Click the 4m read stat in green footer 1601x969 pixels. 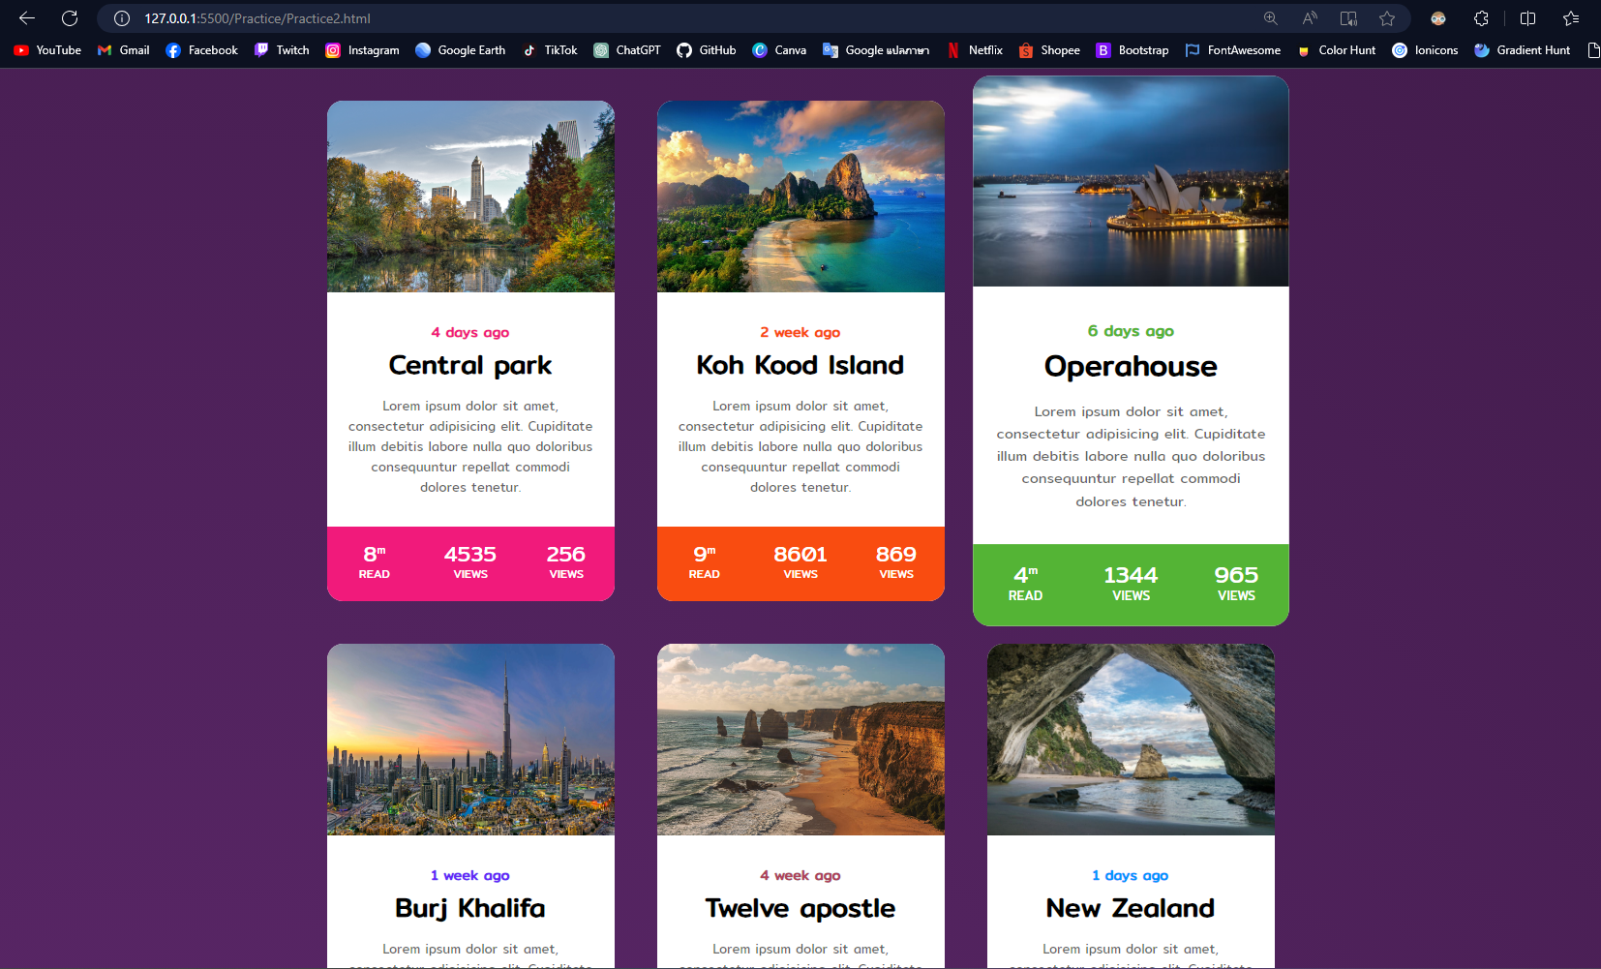click(1025, 584)
